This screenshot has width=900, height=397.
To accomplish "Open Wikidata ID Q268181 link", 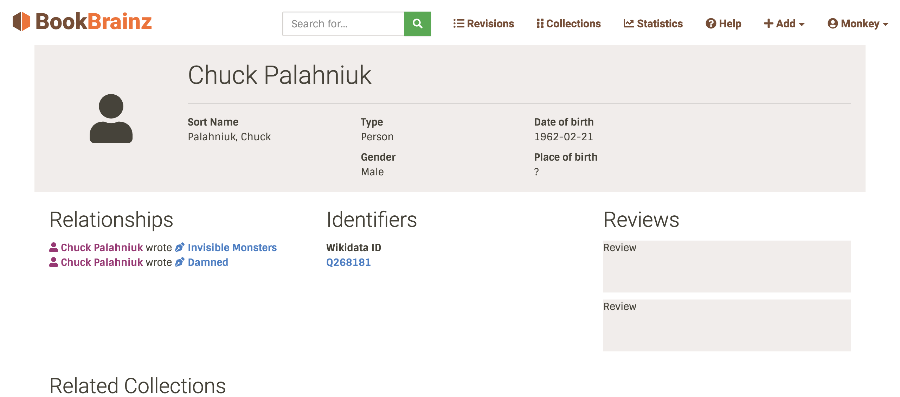I will click(348, 262).
